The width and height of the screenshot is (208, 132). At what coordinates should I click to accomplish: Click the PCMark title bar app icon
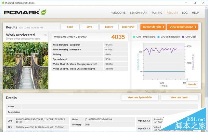point(3,3)
